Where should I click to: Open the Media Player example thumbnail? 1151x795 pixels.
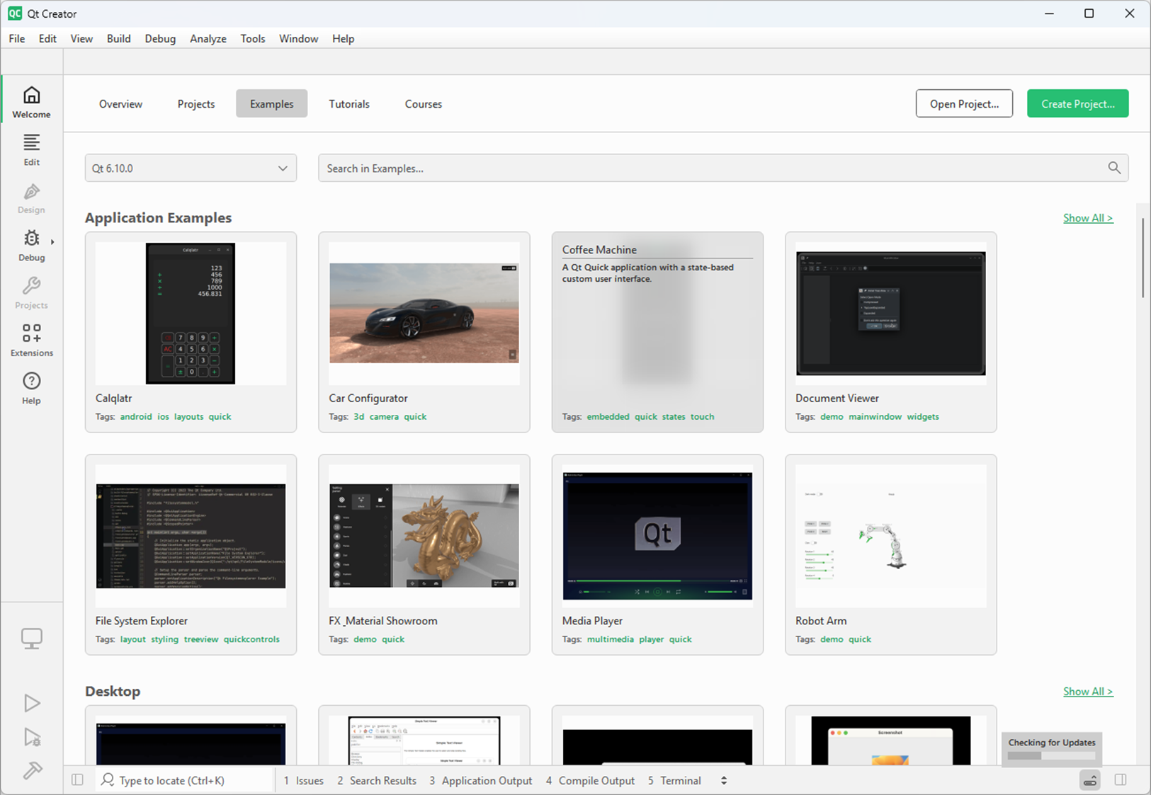click(657, 536)
